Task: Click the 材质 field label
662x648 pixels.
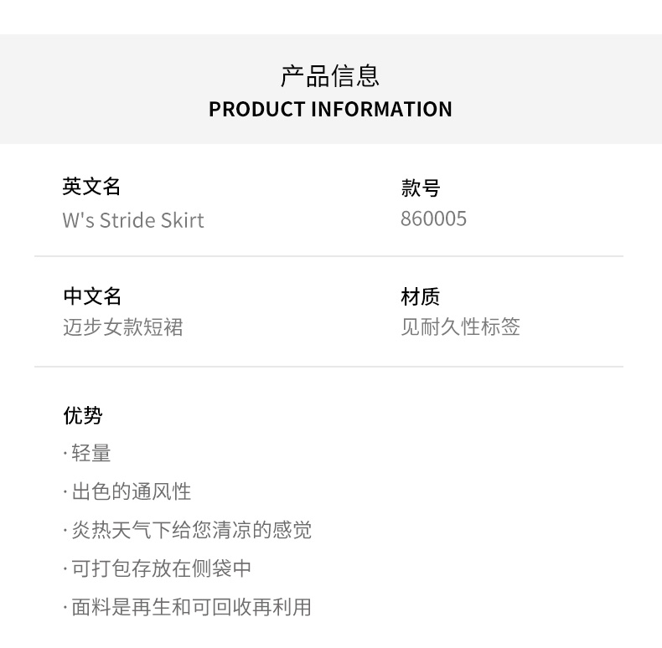Action: click(421, 297)
